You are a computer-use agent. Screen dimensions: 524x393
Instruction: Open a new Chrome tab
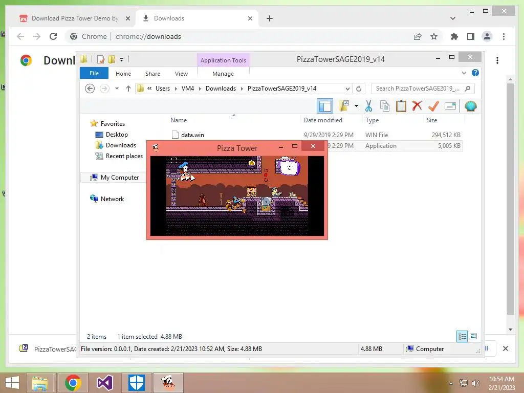click(x=269, y=18)
